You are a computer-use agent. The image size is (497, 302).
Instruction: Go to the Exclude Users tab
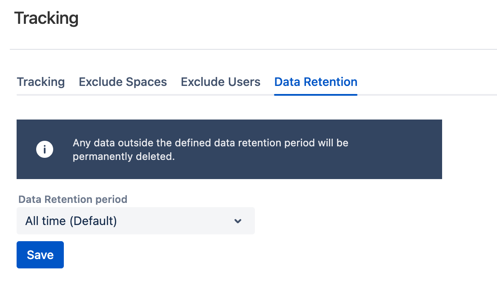pyautogui.click(x=220, y=82)
